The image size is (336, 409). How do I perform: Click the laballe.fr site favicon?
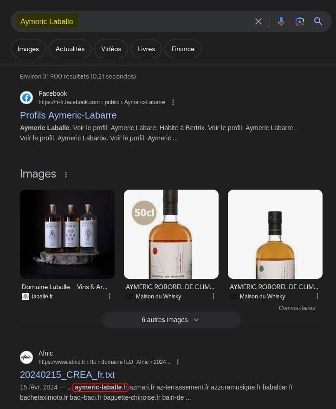[x=26, y=297]
